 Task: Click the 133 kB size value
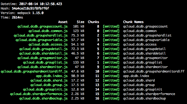pyautogui.click(x=79, y=62)
